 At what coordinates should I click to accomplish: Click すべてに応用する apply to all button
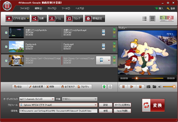122,105
